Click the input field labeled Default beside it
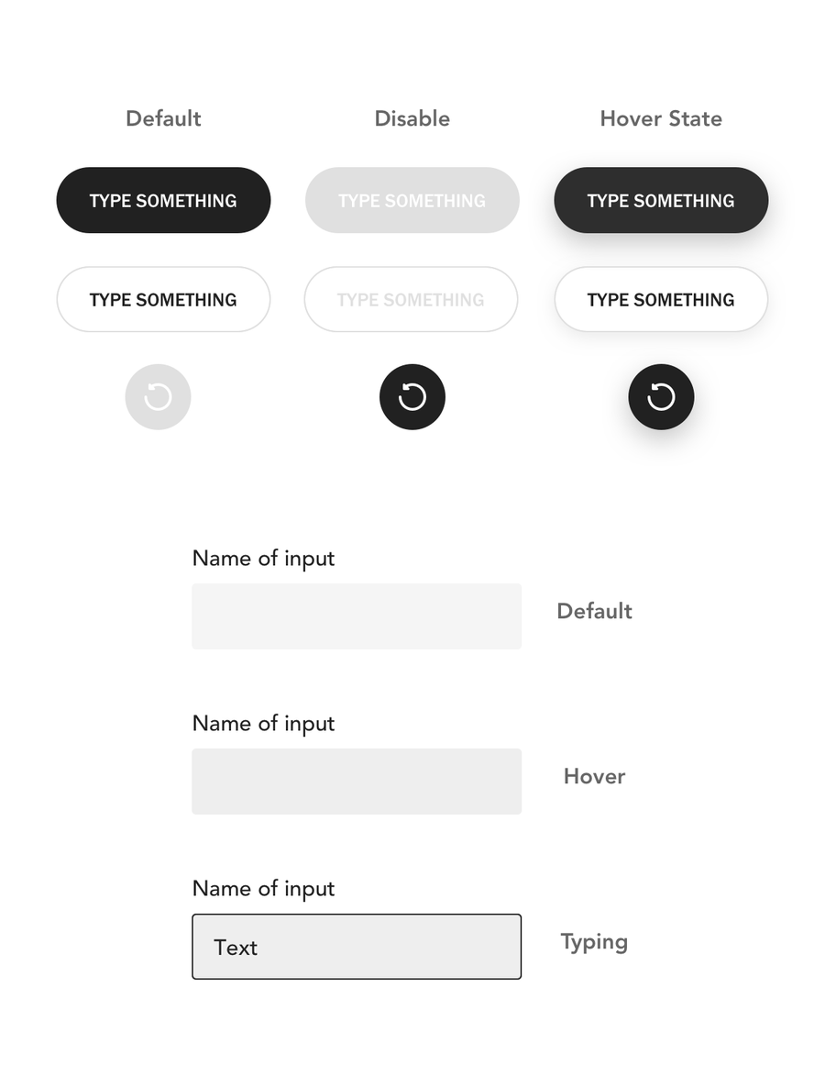This screenshot has width=825, height=1087. (357, 616)
